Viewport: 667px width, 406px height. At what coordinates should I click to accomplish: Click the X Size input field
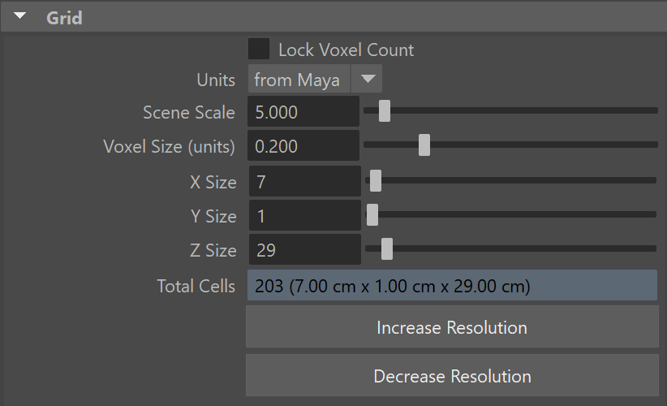[305, 181]
